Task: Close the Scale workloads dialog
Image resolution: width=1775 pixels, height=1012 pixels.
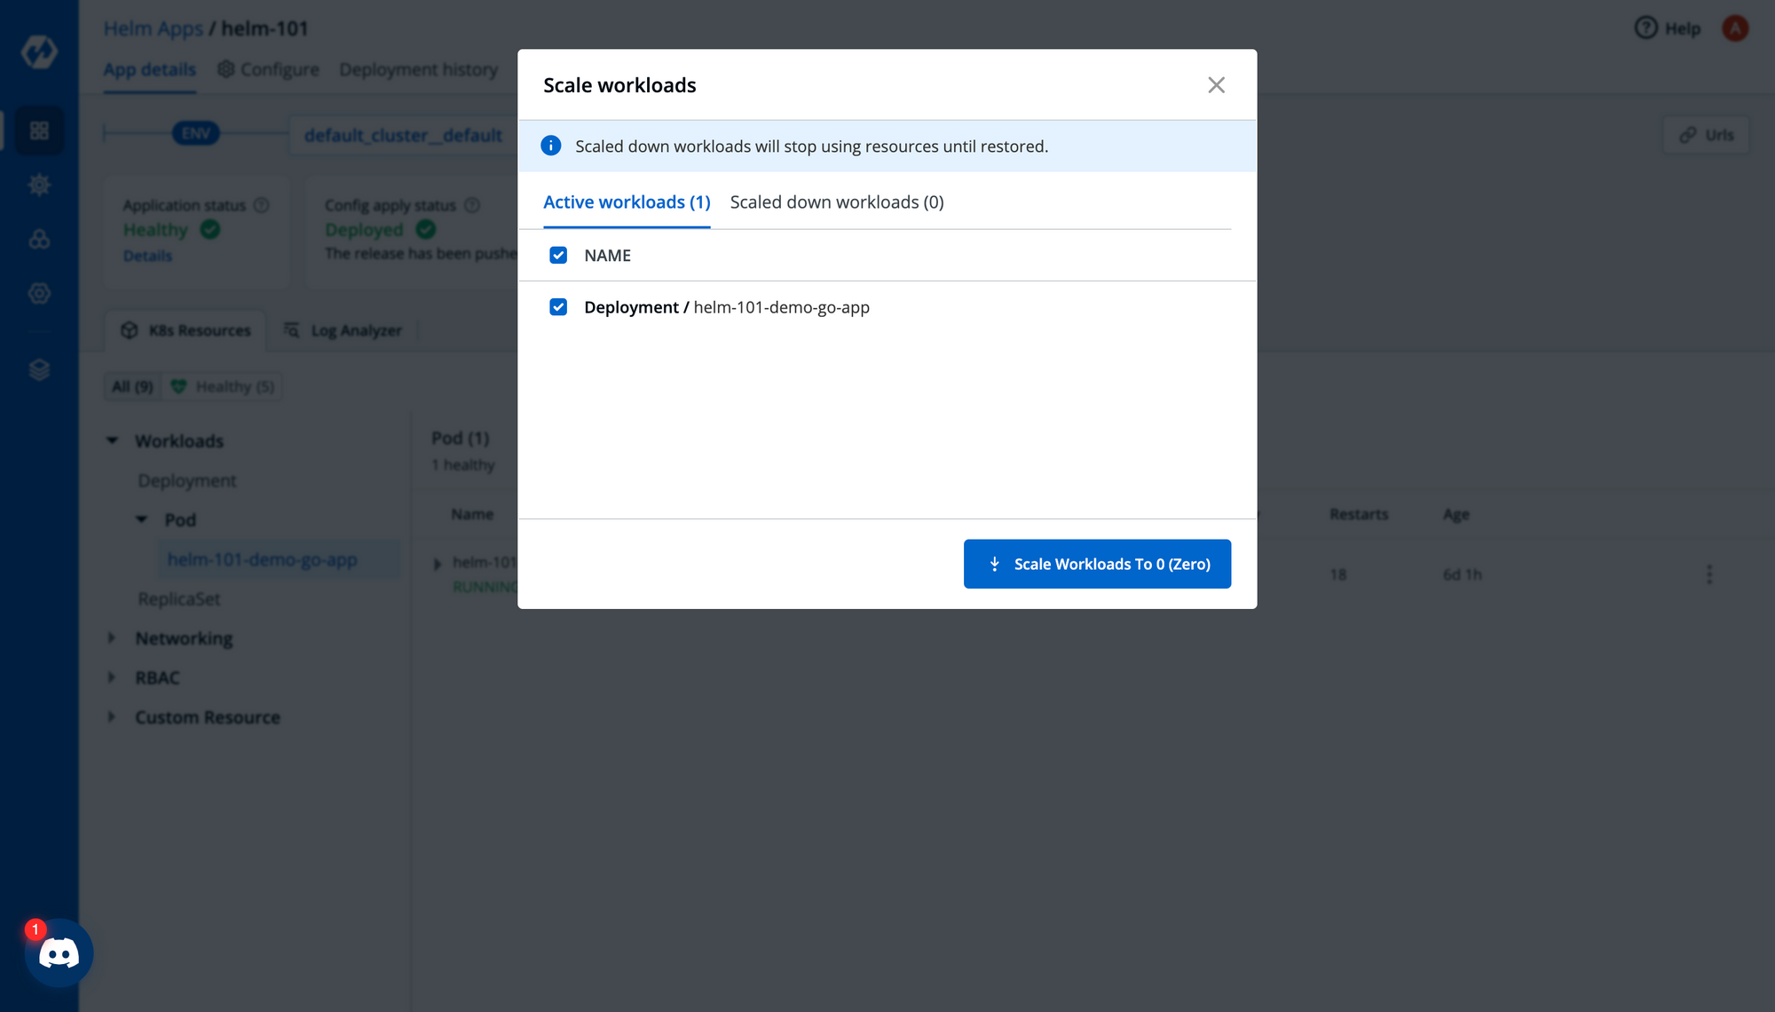Action: click(1216, 84)
